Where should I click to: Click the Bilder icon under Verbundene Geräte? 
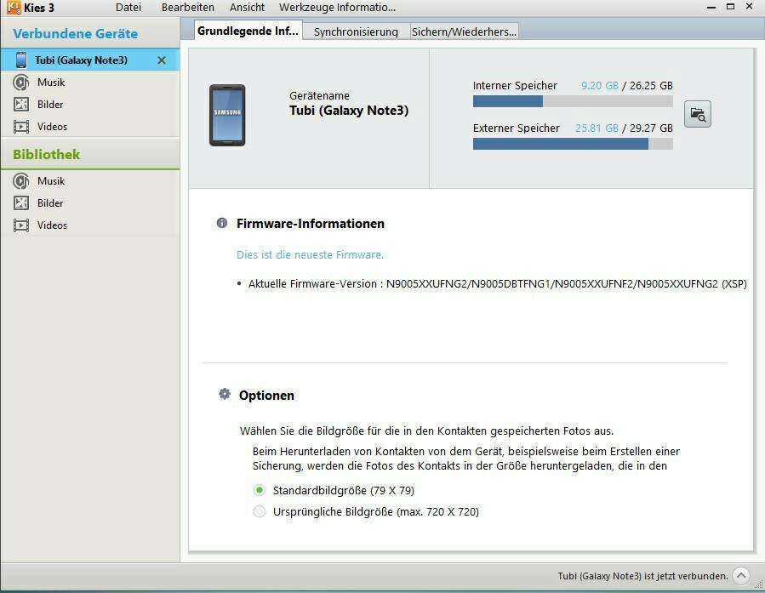(x=21, y=105)
